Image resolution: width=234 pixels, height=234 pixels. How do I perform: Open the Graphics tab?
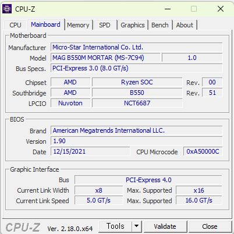[133, 25]
